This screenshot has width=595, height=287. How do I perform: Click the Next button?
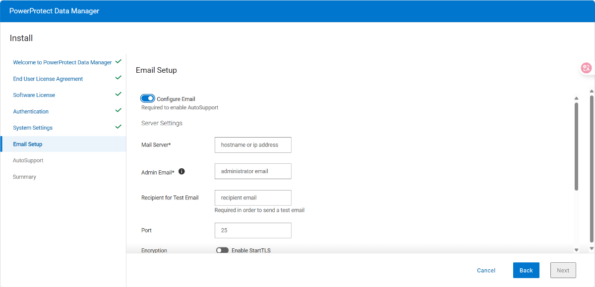[563, 270]
